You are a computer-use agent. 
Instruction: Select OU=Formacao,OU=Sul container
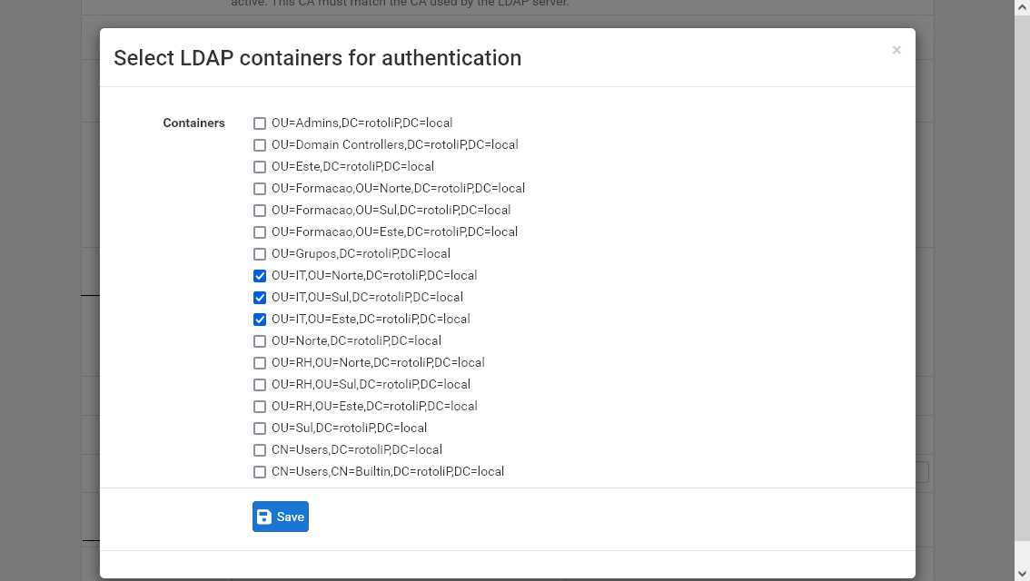click(x=259, y=210)
